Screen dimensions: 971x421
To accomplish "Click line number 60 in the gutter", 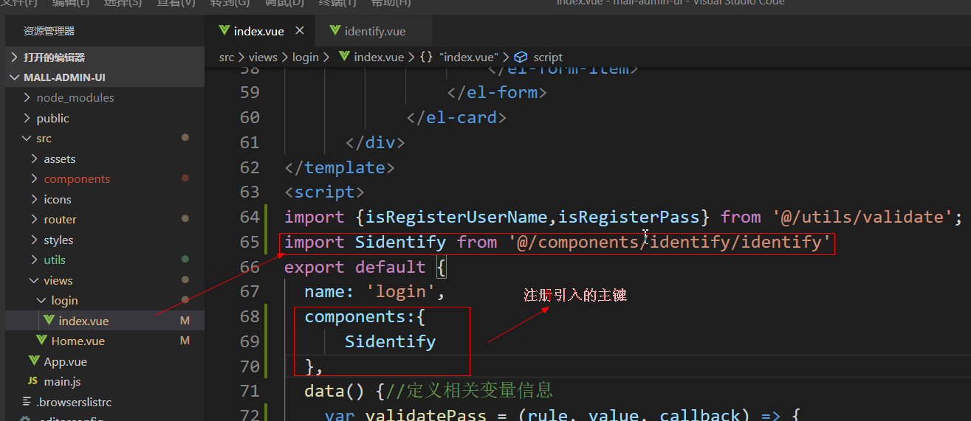I will 250,117.
